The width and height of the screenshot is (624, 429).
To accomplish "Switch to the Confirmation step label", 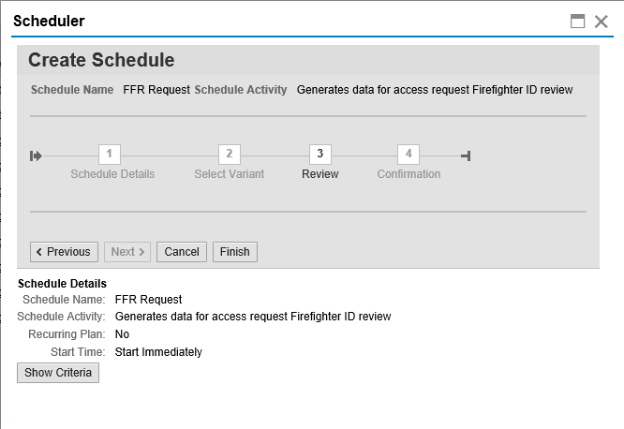I will [x=409, y=174].
